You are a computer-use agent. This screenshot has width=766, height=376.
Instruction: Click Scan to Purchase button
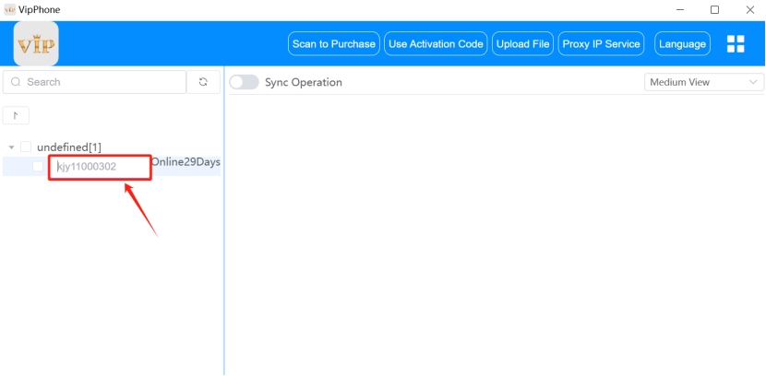point(334,44)
